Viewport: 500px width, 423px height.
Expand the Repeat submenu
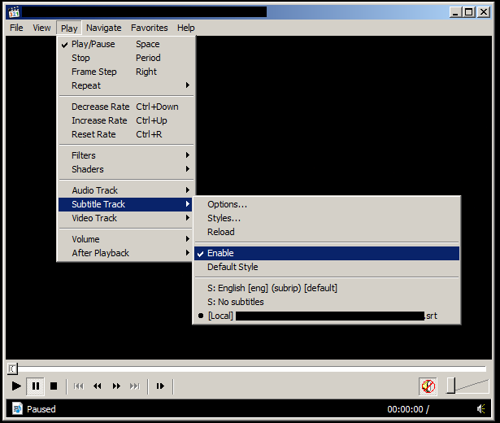pyautogui.click(x=126, y=85)
